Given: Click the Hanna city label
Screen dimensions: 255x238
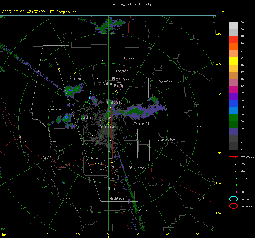Looking at the screenshot, I should coord(198,126).
